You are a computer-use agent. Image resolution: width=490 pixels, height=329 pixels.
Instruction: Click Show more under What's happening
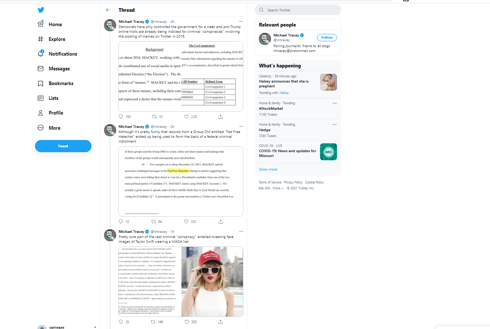click(x=268, y=169)
